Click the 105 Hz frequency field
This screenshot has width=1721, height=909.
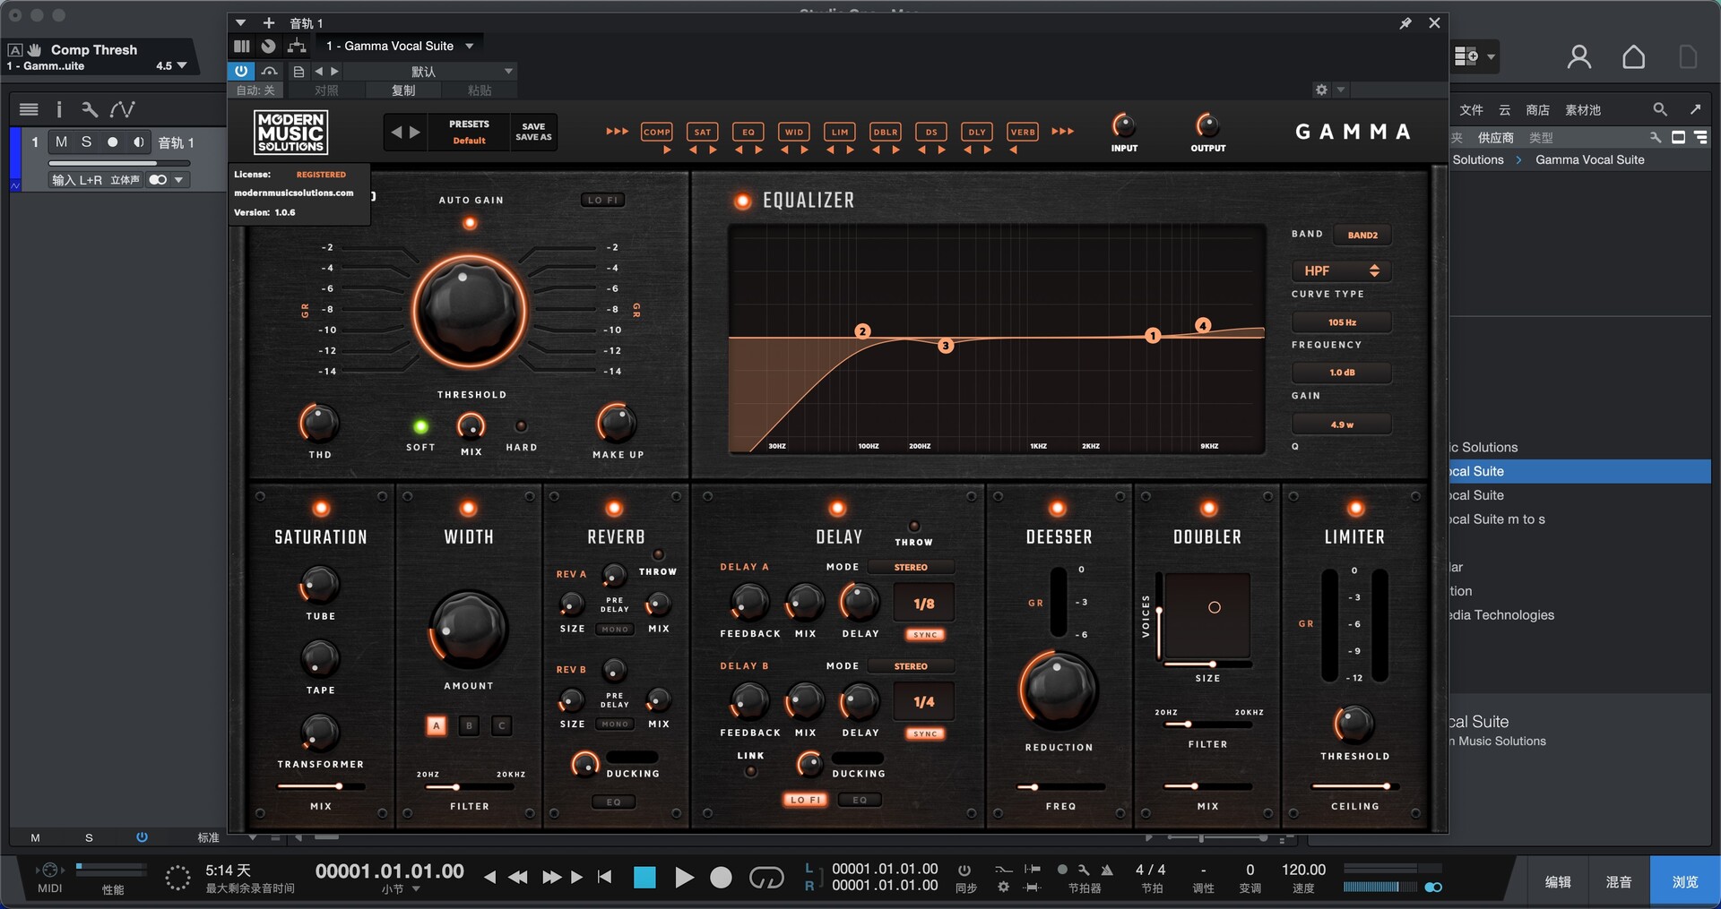coord(1341,322)
